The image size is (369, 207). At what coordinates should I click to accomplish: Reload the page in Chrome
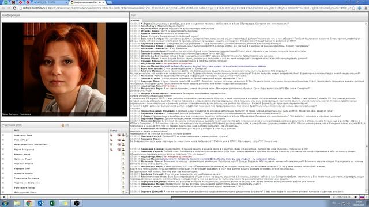point(14,8)
